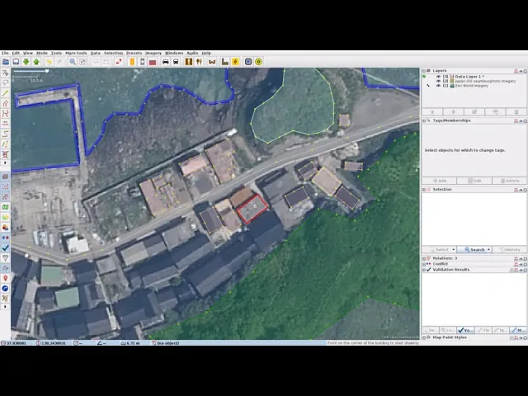Click the red location pin sidebar icon
This screenshot has width=528, height=396.
click(x=5, y=278)
